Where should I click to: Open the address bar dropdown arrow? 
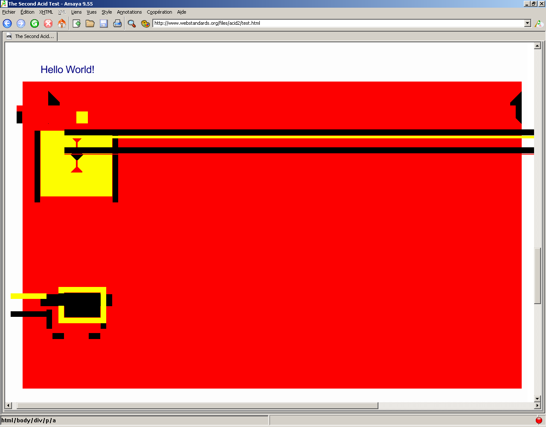[x=528, y=23]
